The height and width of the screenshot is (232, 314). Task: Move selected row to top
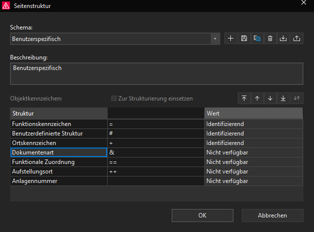[244, 98]
